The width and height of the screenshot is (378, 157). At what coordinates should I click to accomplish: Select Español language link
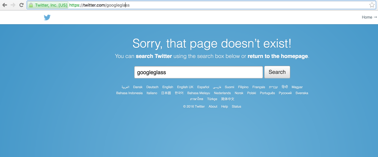pos(203,87)
